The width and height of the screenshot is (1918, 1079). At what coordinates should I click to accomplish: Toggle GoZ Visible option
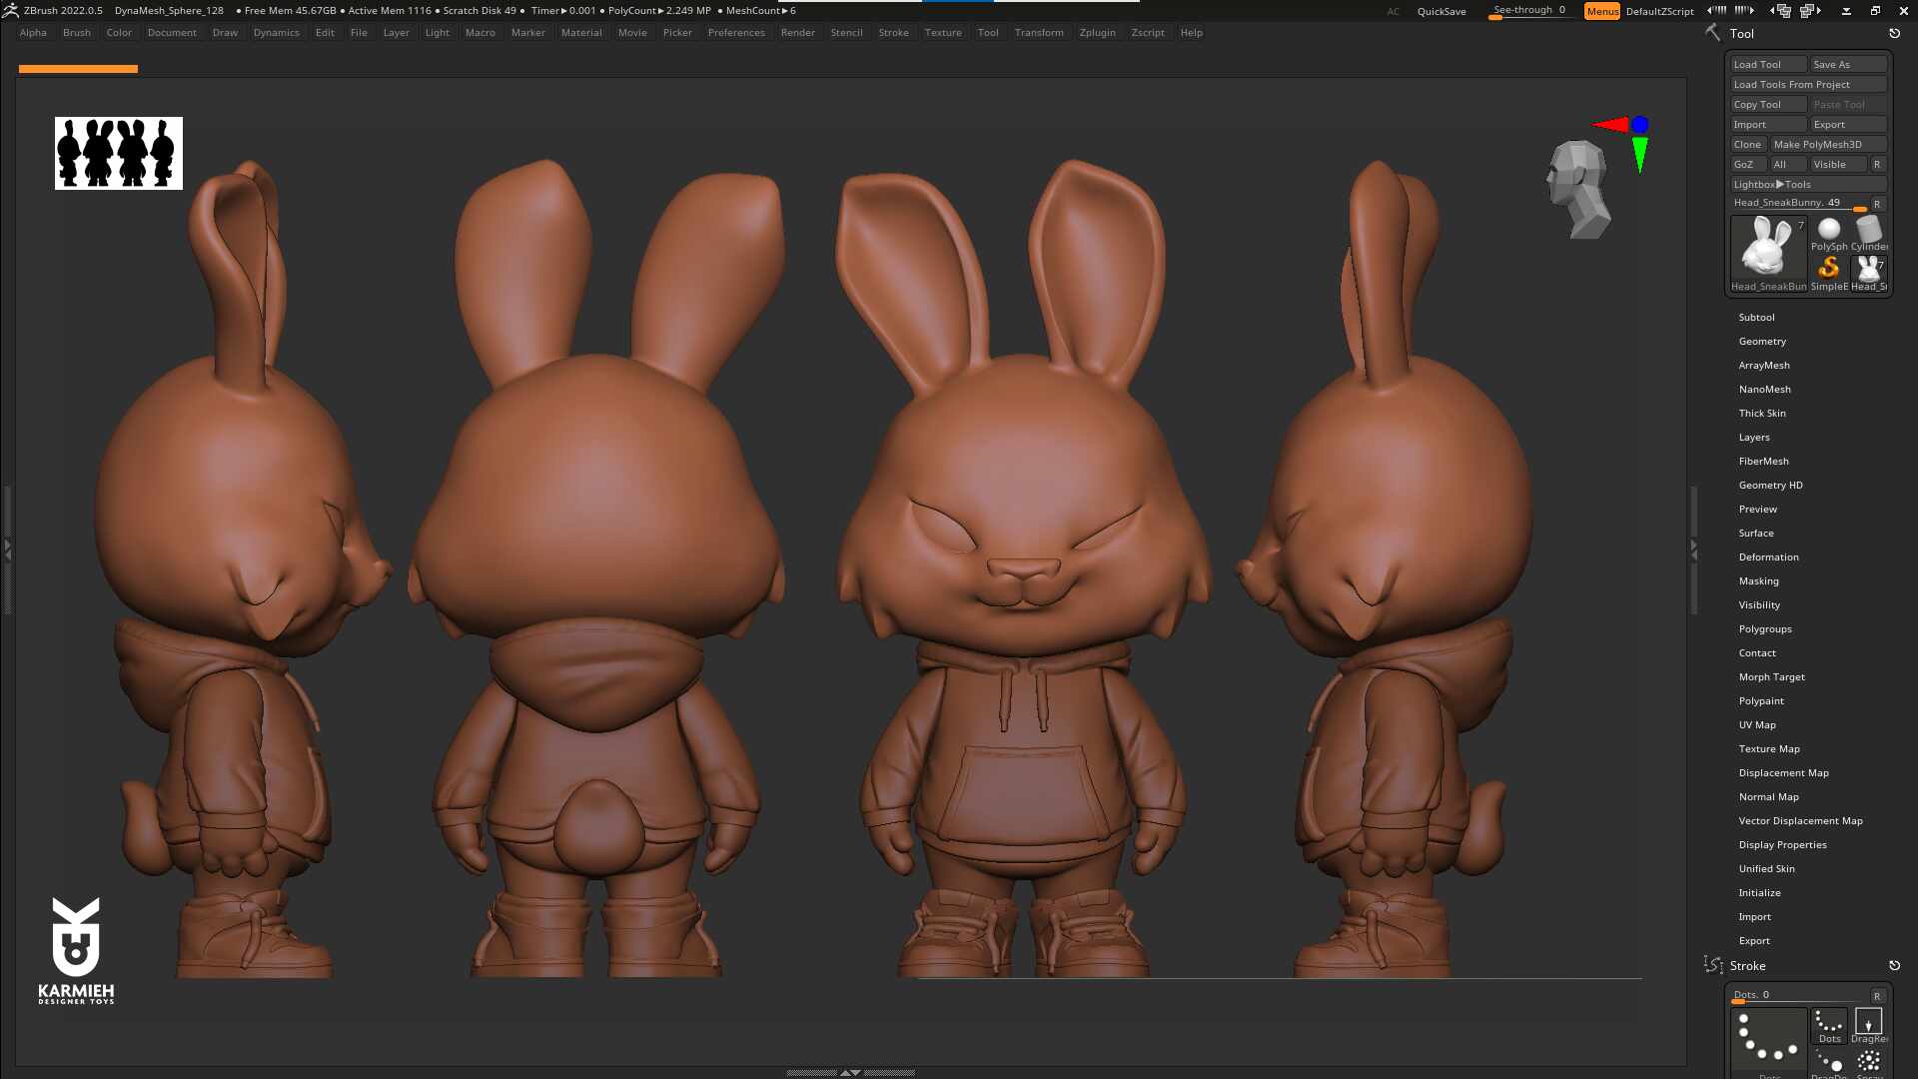pos(1838,165)
